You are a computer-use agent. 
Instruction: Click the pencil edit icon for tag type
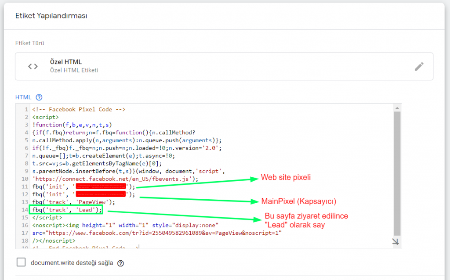pyautogui.click(x=419, y=67)
